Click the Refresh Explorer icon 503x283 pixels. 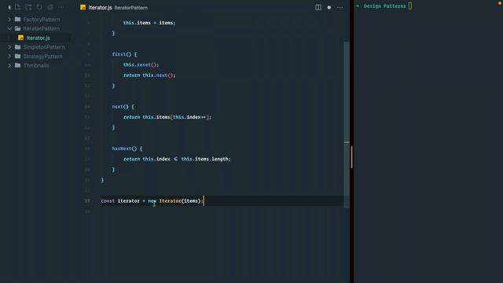click(x=39, y=7)
